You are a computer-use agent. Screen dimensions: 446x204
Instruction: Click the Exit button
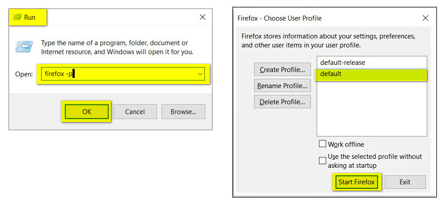point(405,182)
